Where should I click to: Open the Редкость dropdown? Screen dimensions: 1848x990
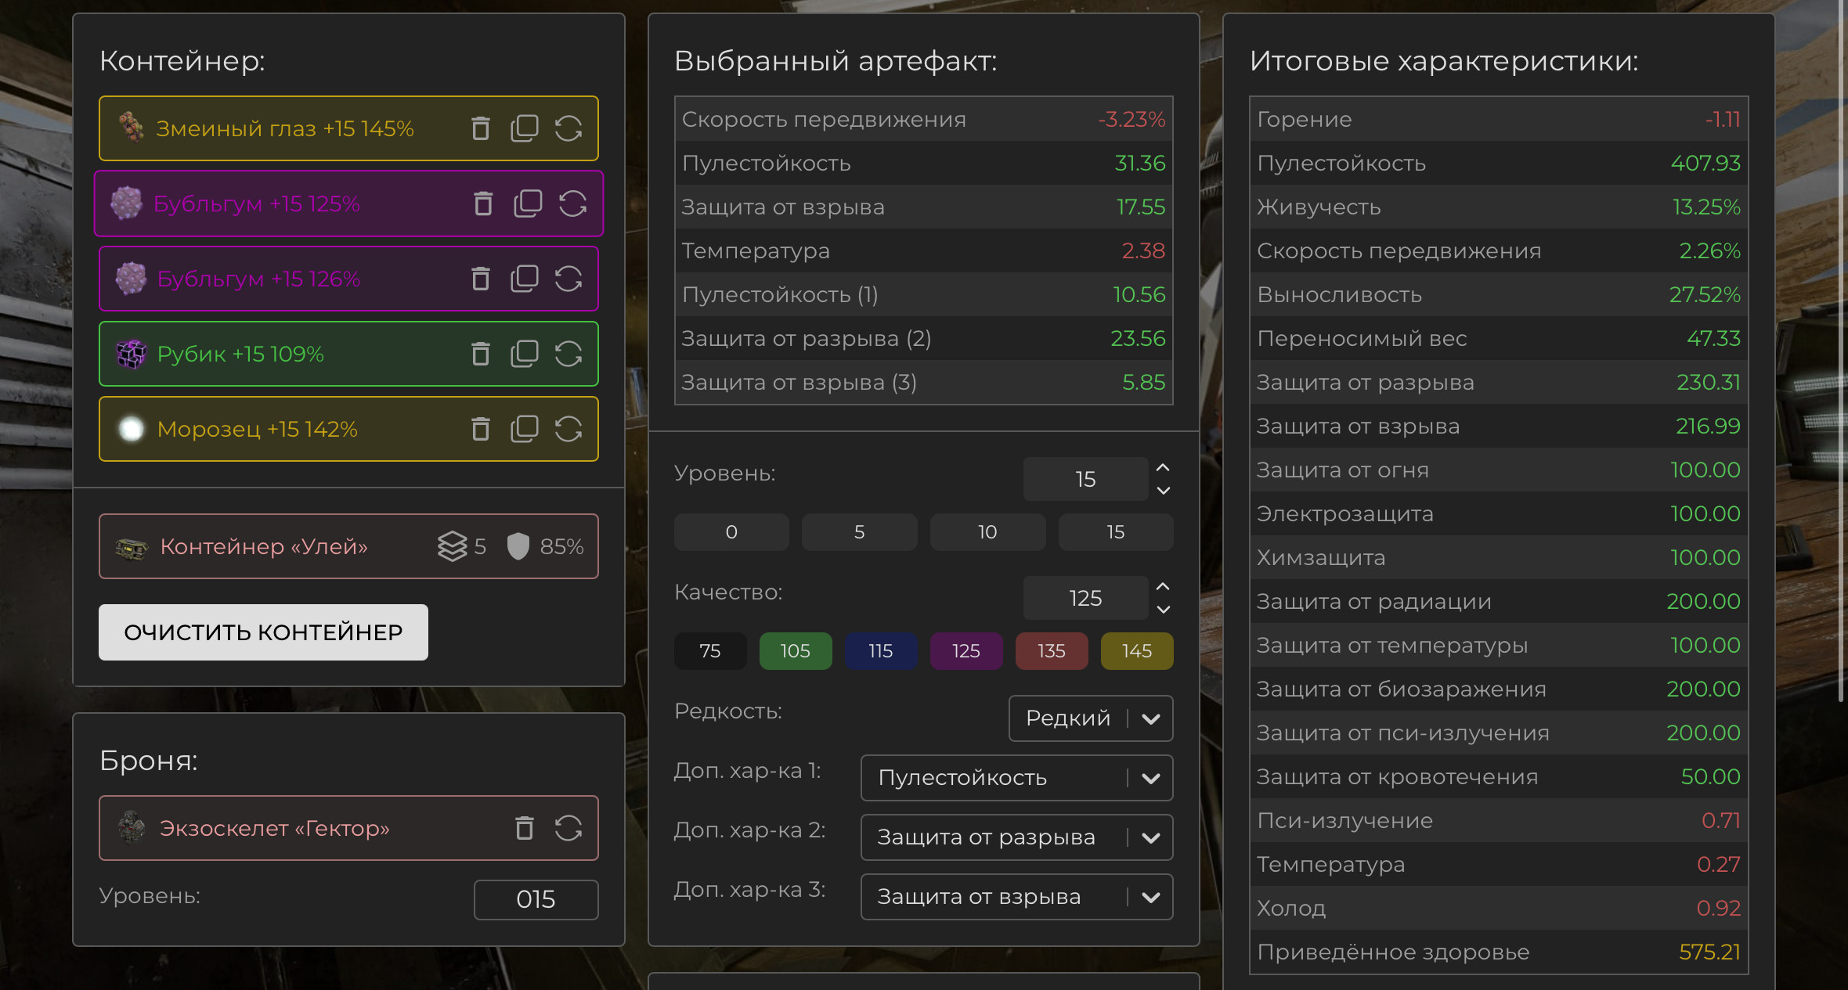1090,718
